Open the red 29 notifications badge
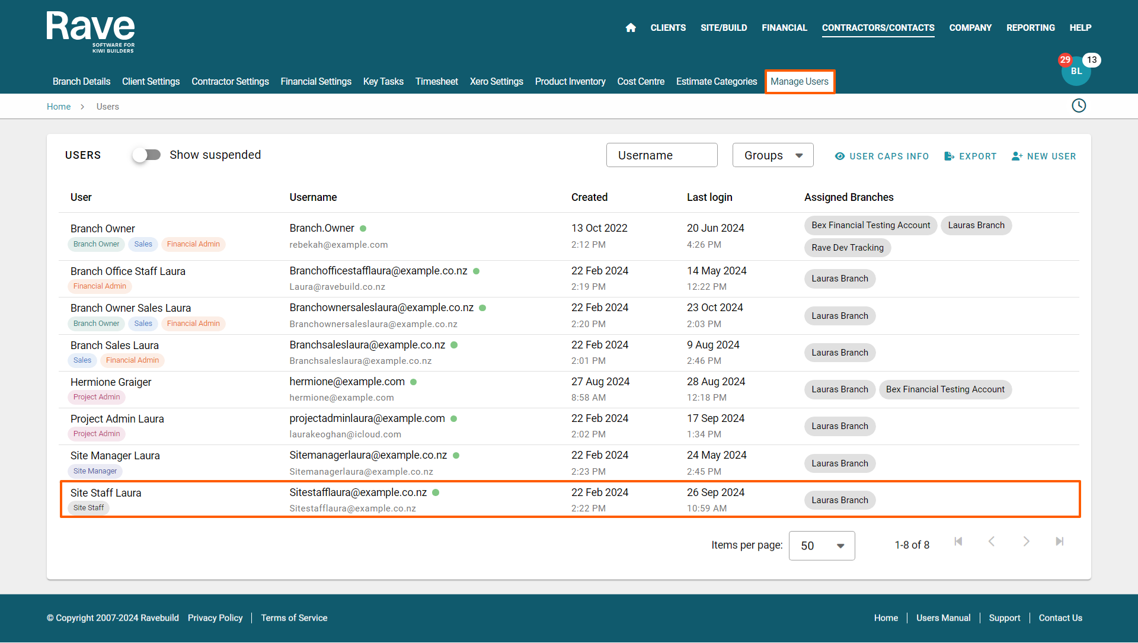This screenshot has width=1138, height=643. tap(1065, 60)
